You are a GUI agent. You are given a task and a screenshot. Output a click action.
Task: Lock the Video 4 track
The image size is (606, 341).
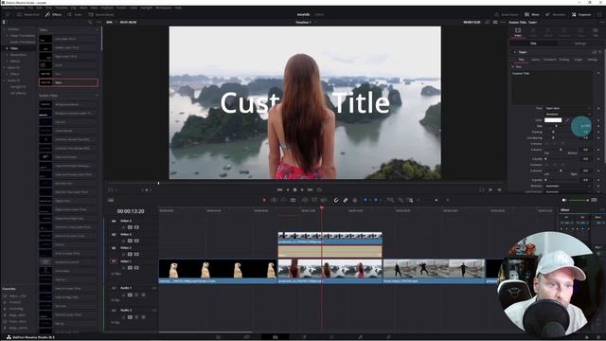(124, 227)
